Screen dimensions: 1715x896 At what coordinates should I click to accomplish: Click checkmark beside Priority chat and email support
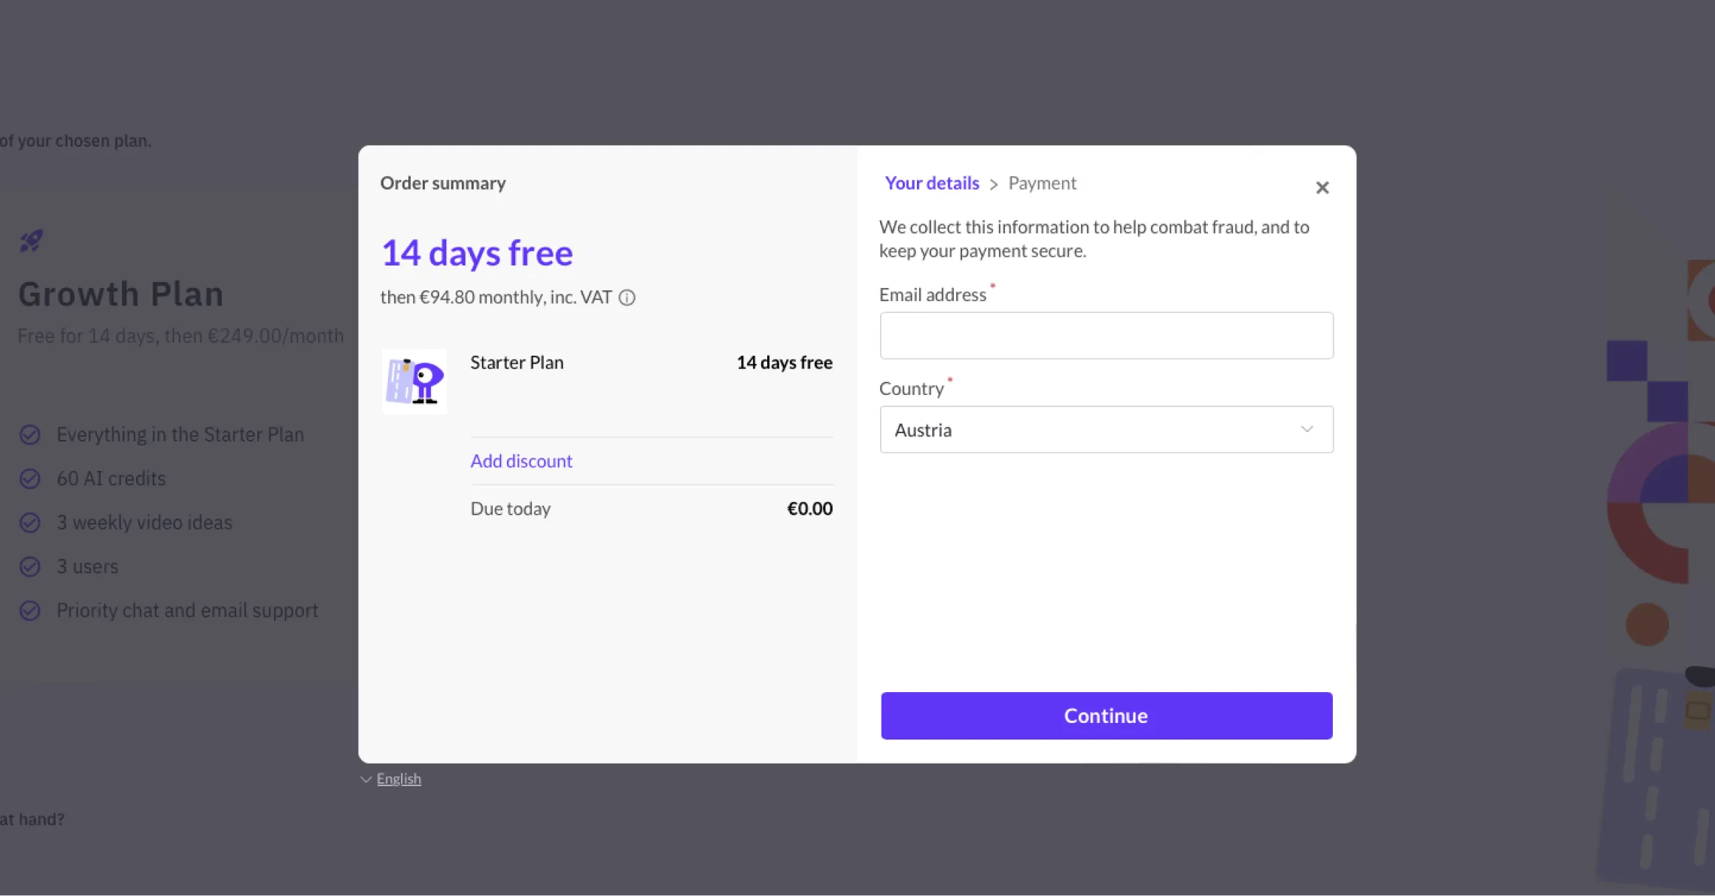pos(30,610)
